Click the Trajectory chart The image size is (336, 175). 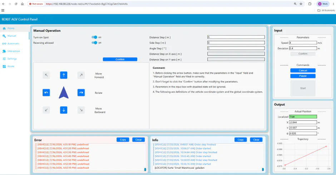point(304,156)
